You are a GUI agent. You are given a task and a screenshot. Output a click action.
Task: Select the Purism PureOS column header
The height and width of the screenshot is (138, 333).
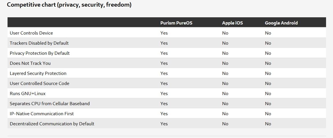(x=176, y=23)
